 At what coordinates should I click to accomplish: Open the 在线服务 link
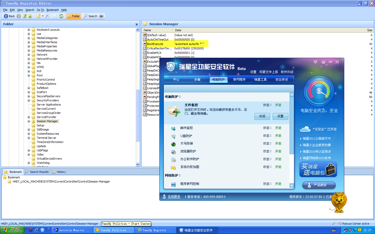174,197
